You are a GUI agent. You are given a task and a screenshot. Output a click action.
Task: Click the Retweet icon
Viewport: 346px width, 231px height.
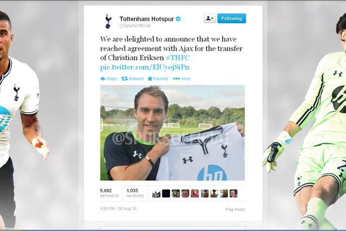(125, 78)
